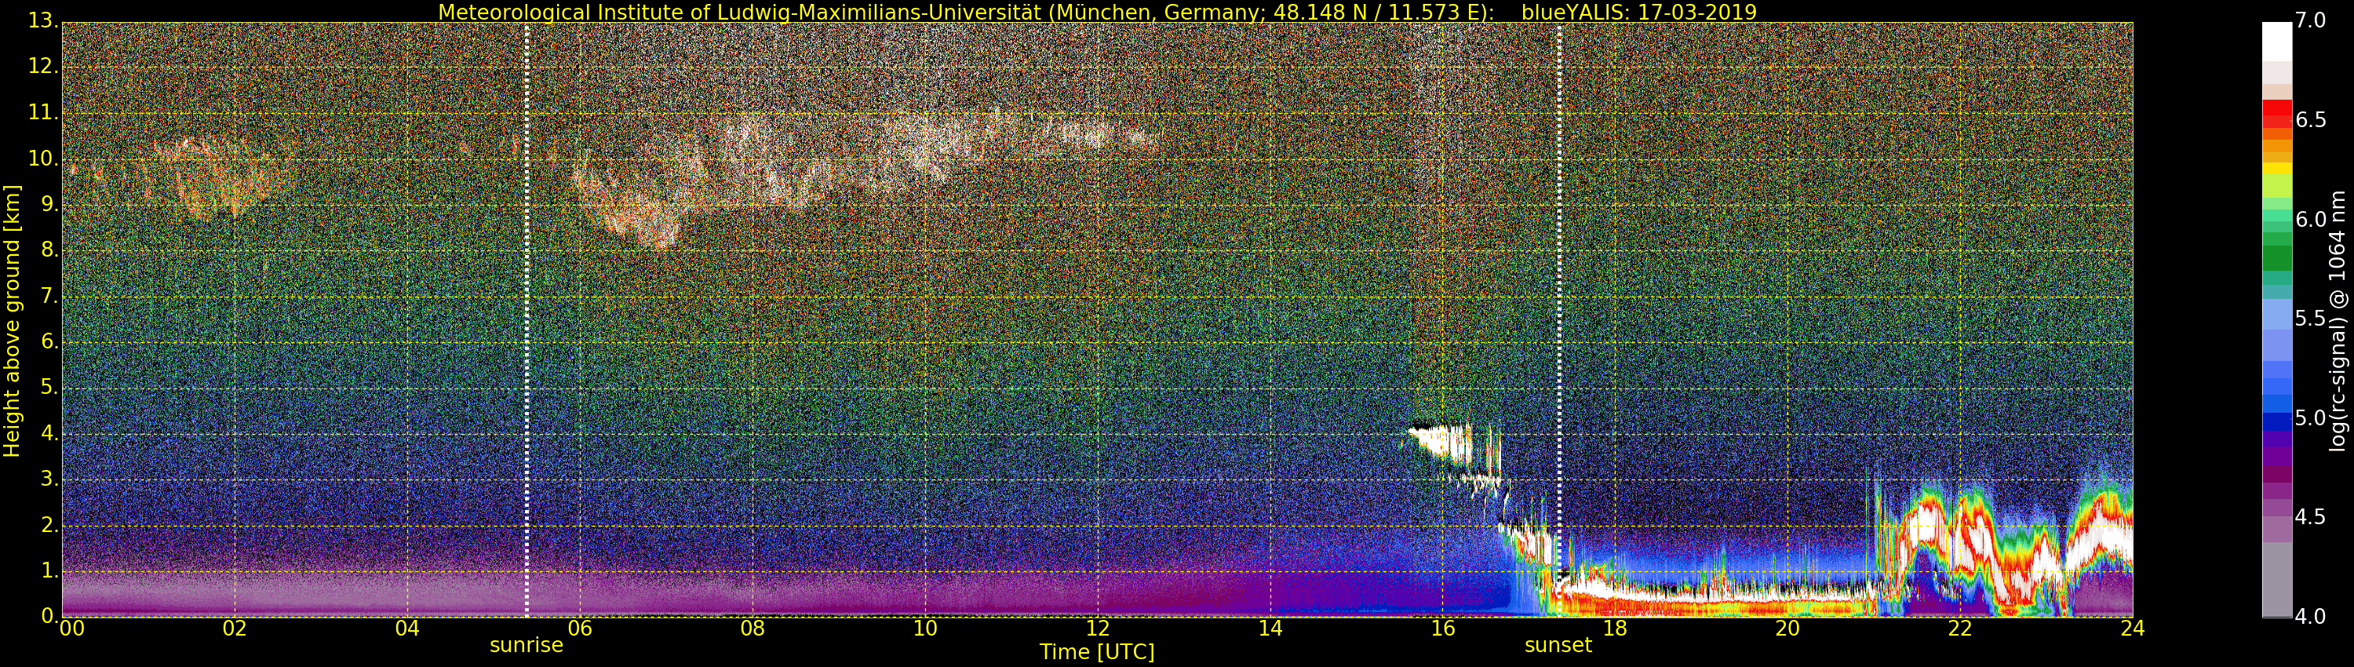Click the '06' tick on the time axis

point(581,629)
